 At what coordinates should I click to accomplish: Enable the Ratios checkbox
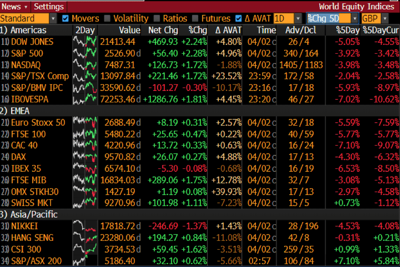pyautogui.click(x=157, y=18)
